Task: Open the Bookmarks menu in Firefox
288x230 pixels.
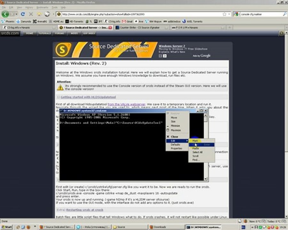Action: point(43,8)
